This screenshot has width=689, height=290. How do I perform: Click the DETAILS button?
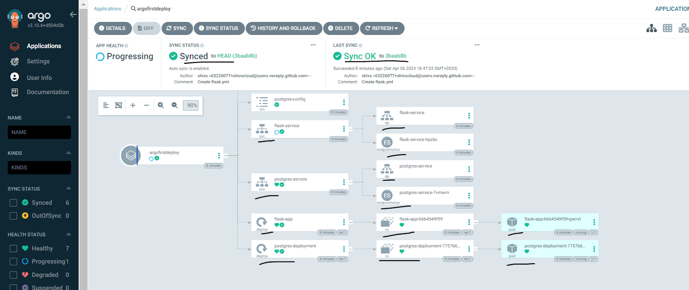pyautogui.click(x=113, y=28)
